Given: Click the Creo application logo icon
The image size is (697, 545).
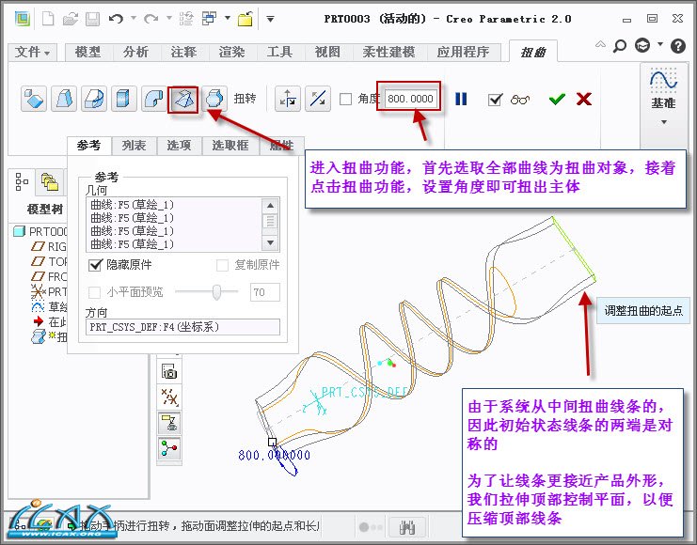Looking at the screenshot, I should (x=23, y=19).
